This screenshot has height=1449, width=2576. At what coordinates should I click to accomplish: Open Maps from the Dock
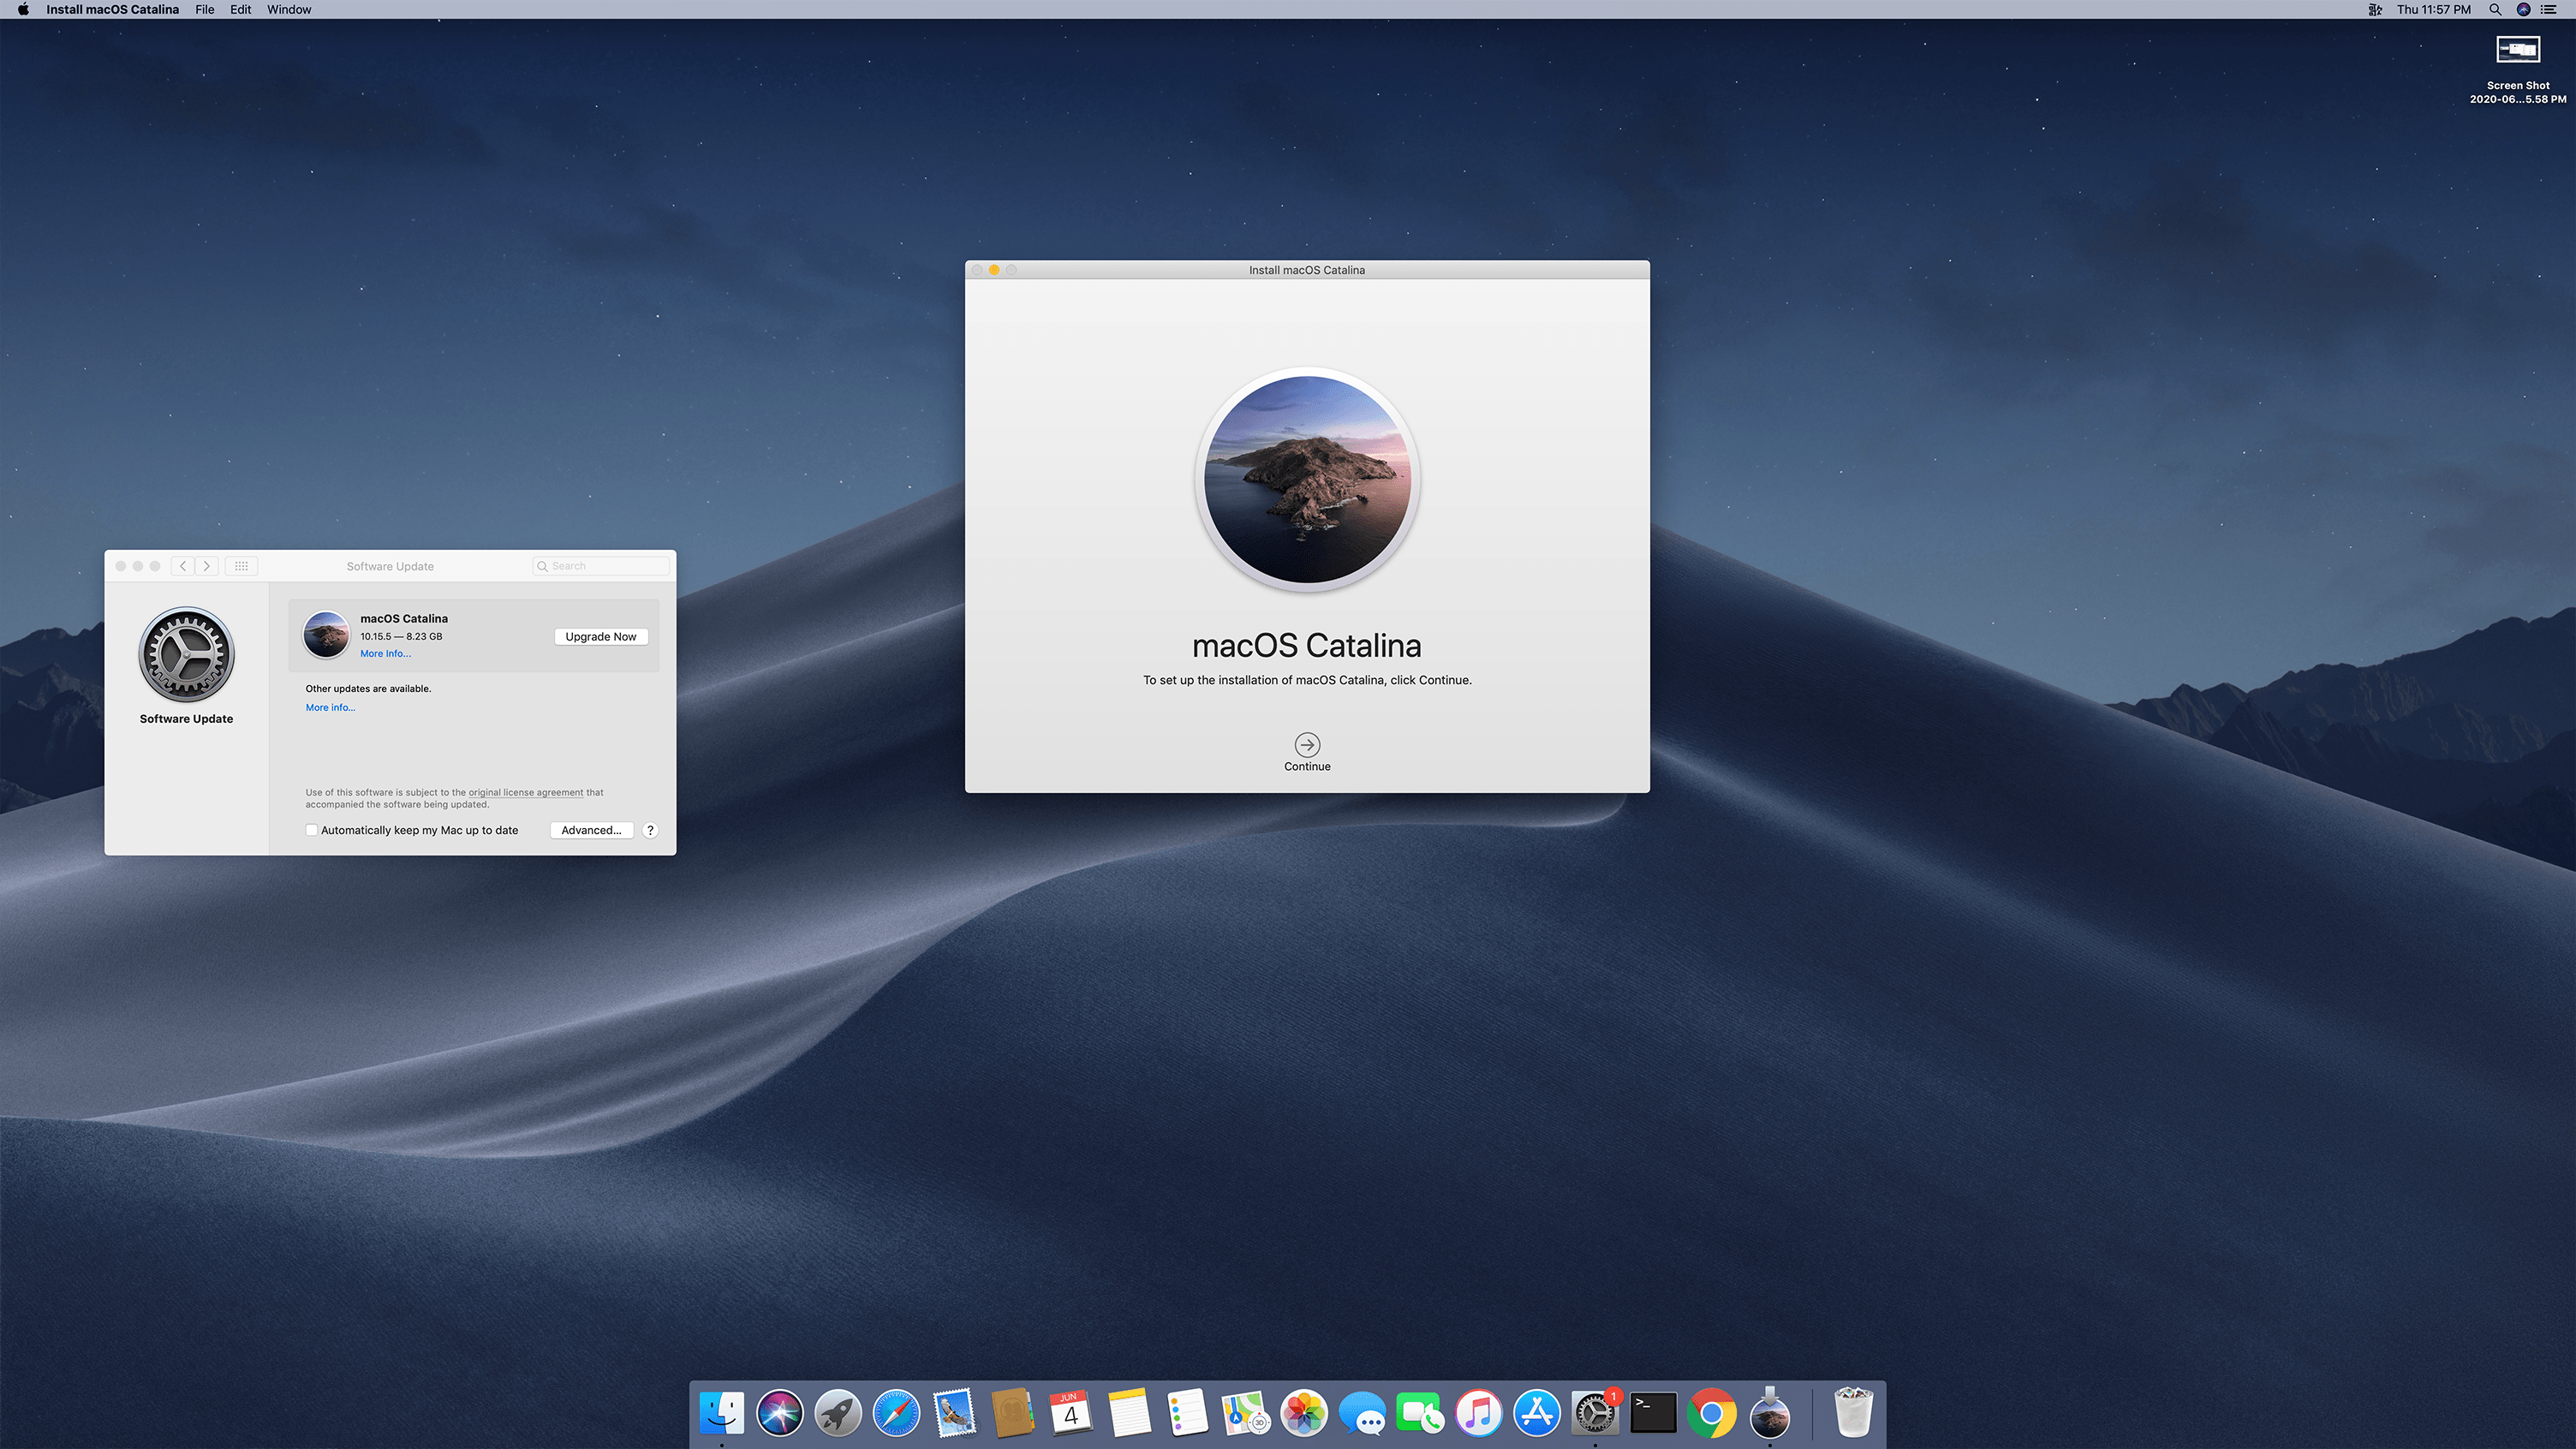click(x=1245, y=1413)
